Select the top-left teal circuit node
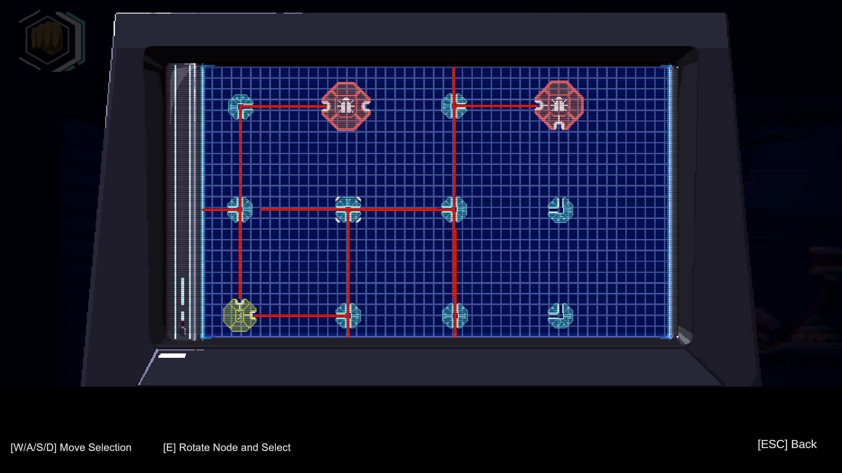This screenshot has height=473, width=842. 240,107
